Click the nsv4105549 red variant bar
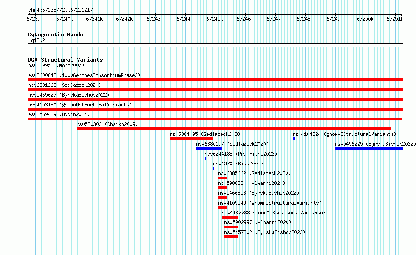The image size is (416, 255). pos(222,207)
